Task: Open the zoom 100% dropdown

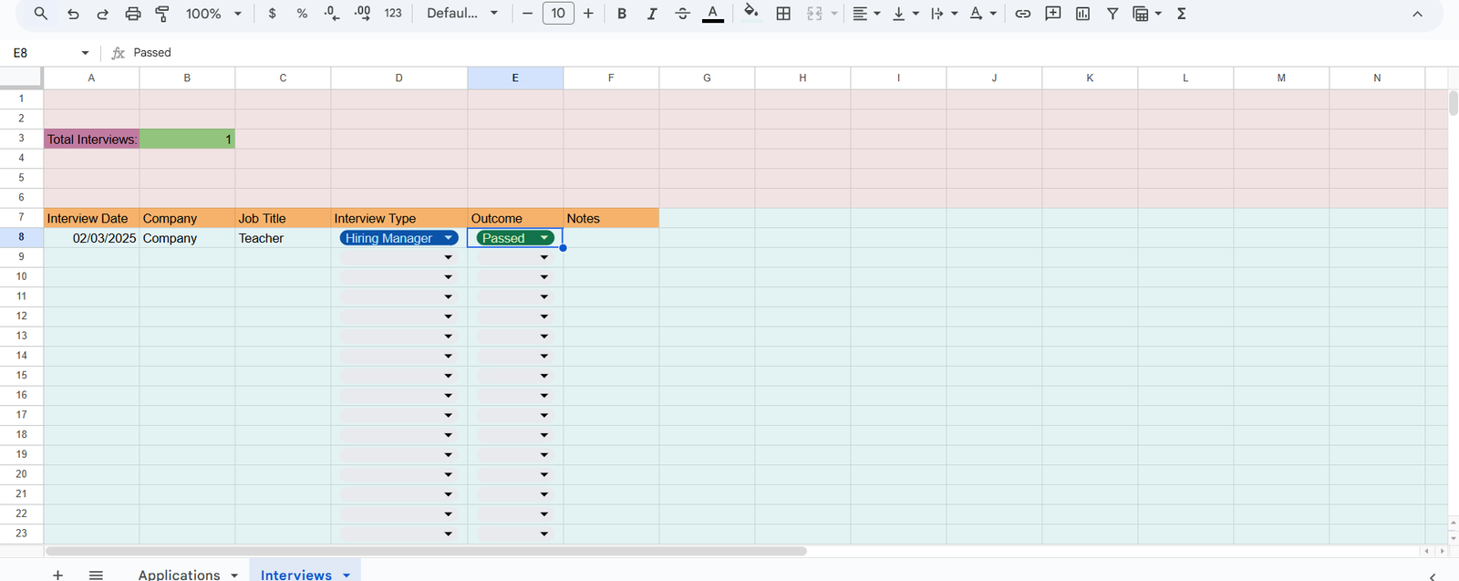Action: pos(213,14)
